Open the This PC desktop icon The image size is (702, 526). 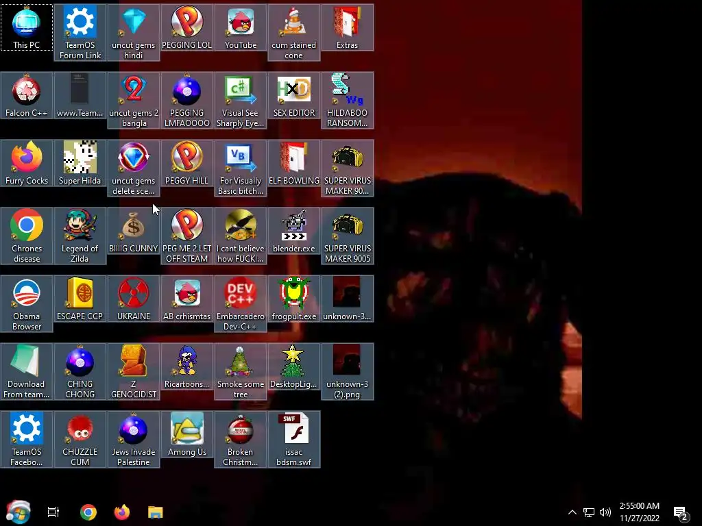point(27,27)
